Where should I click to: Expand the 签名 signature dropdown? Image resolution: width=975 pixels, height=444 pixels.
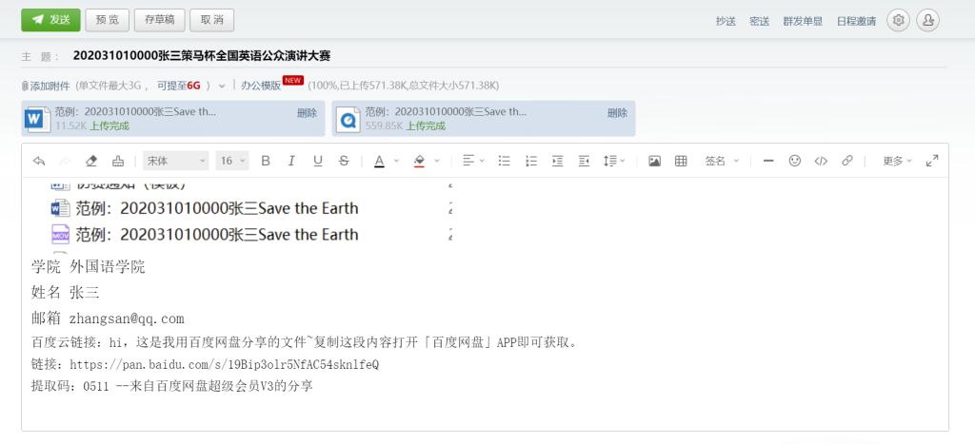pyautogui.click(x=722, y=161)
